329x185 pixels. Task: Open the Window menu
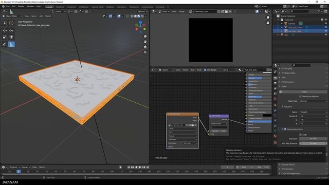pyautogui.click(x=30, y=7)
